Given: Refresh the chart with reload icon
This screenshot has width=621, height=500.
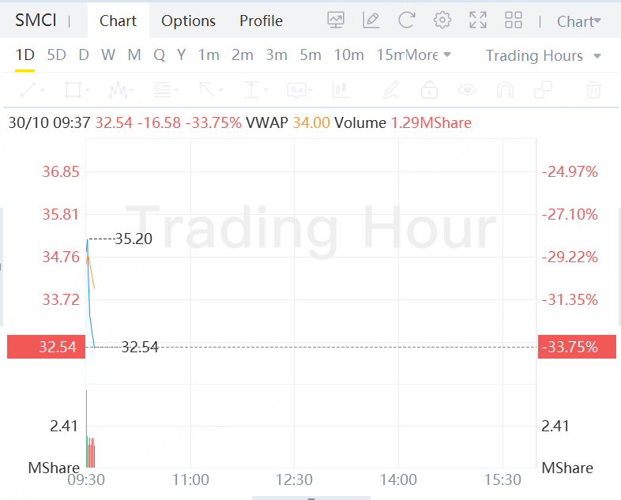Looking at the screenshot, I should (407, 21).
